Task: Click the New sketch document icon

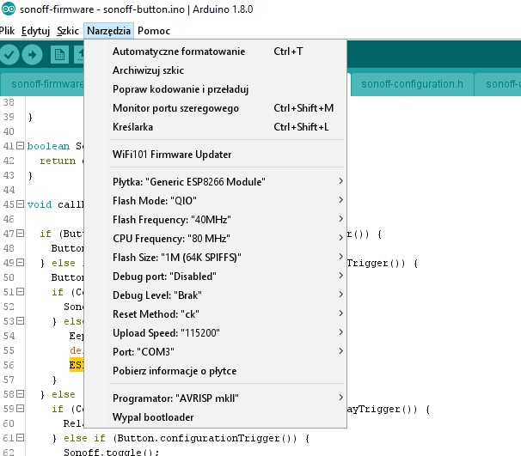Action: tap(60, 54)
